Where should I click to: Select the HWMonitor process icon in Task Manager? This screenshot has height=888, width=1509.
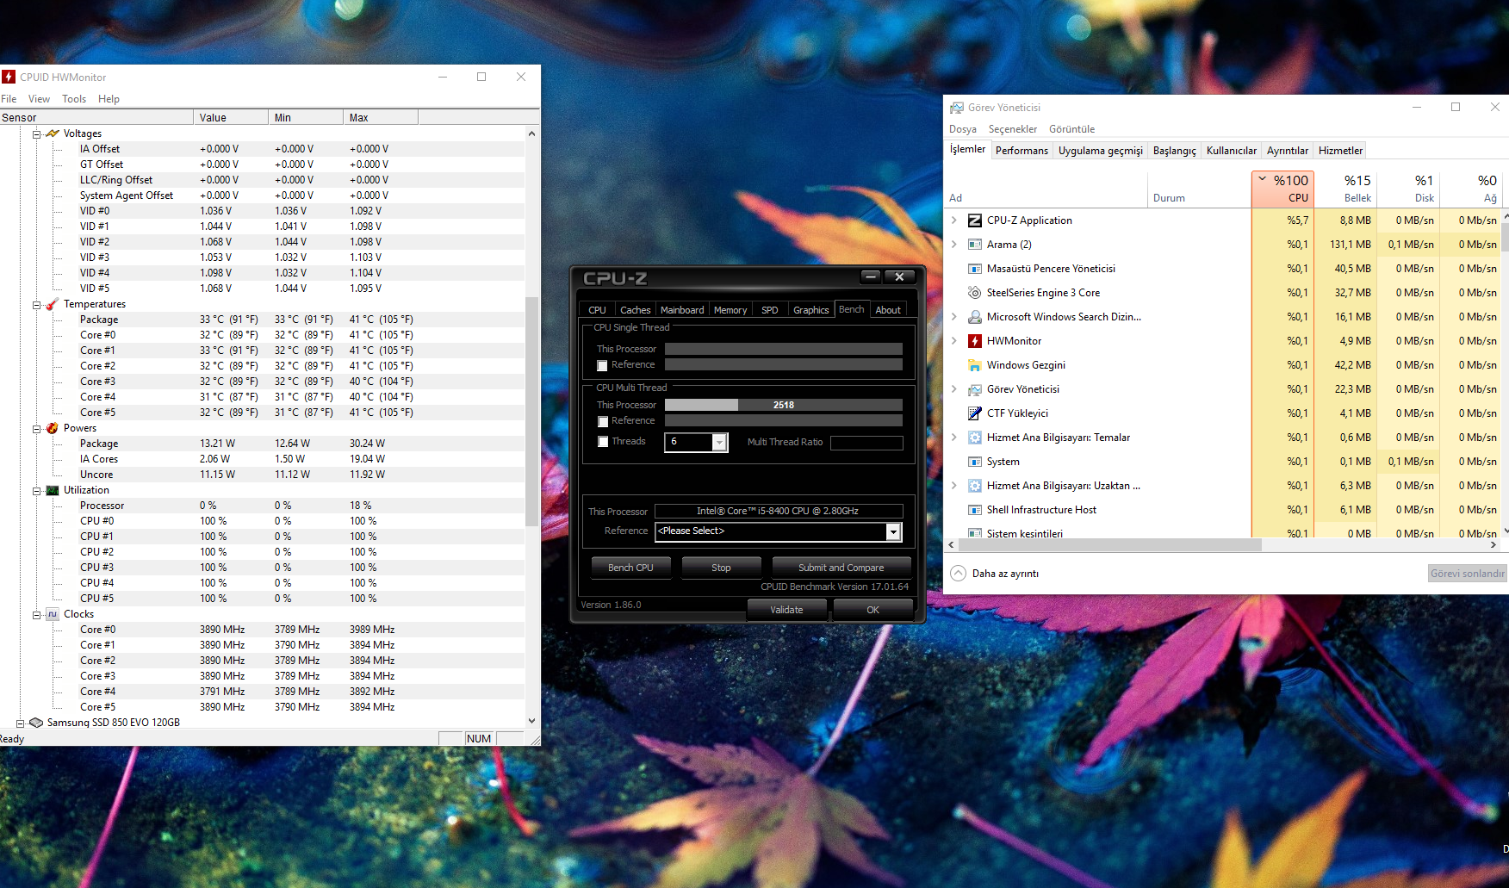click(x=975, y=341)
